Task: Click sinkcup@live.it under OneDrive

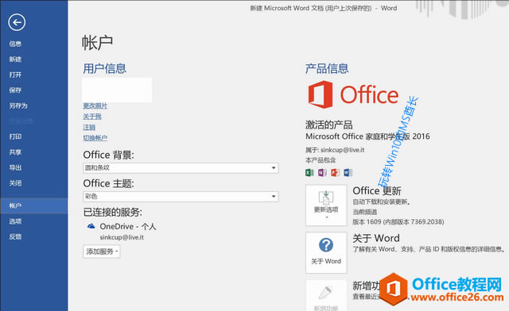Action: (x=122, y=237)
